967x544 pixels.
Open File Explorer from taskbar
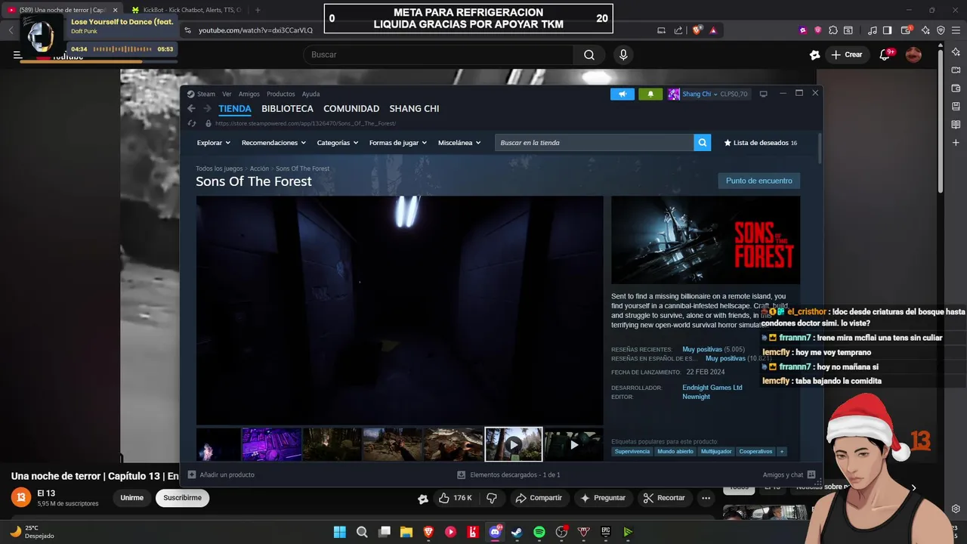click(x=406, y=532)
